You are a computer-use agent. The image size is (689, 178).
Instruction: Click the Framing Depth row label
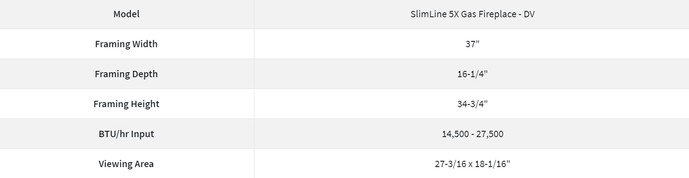click(x=127, y=74)
